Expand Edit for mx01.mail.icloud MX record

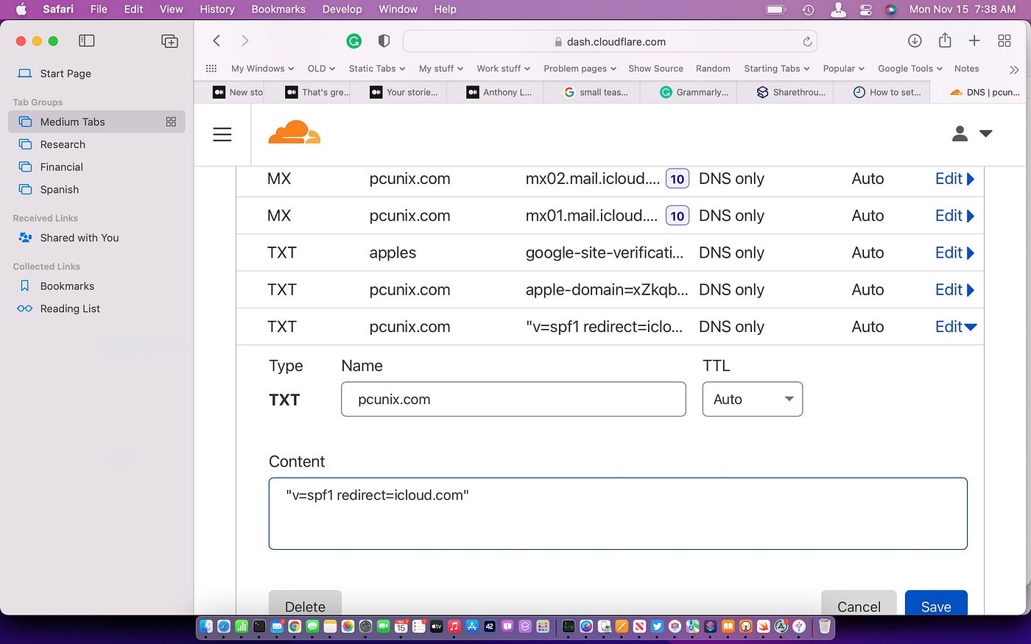pyautogui.click(x=954, y=216)
